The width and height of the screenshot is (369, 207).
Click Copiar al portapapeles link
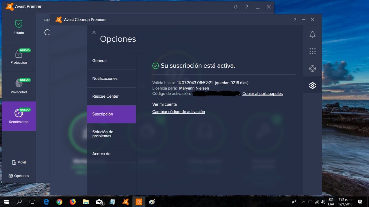point(262,94)
